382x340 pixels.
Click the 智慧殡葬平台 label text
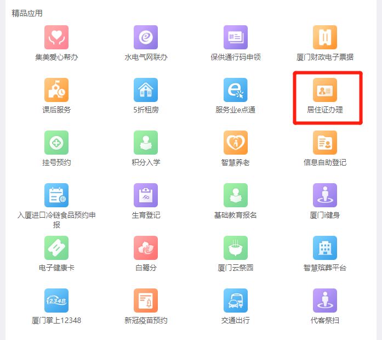click(x=325, y=268)
